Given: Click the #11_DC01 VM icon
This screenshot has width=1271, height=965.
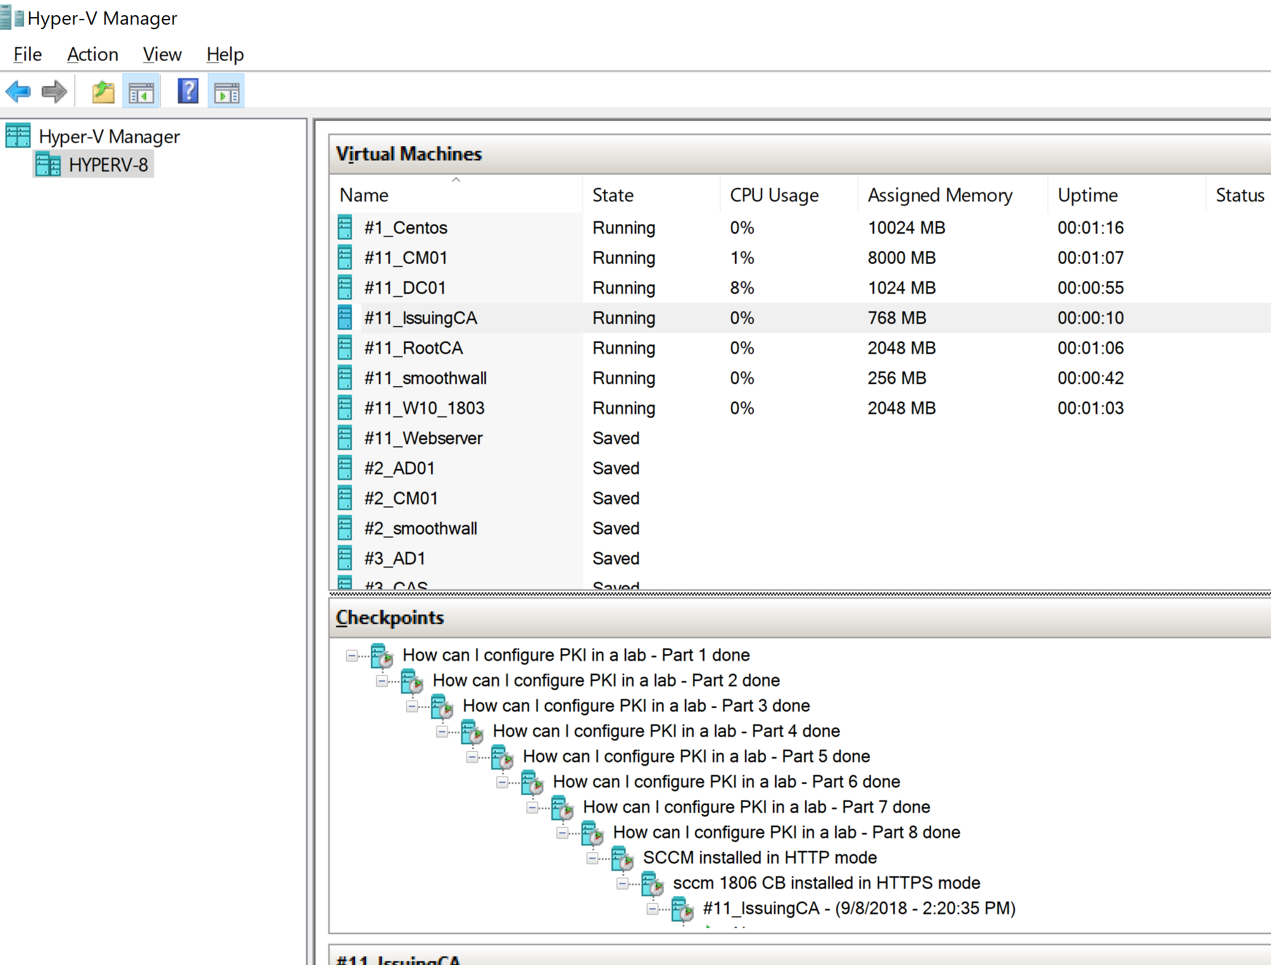Looking at the screenshot, I should 345,287.
